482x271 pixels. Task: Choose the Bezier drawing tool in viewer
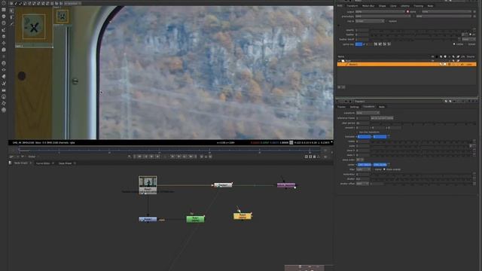(x=12, y=24)
